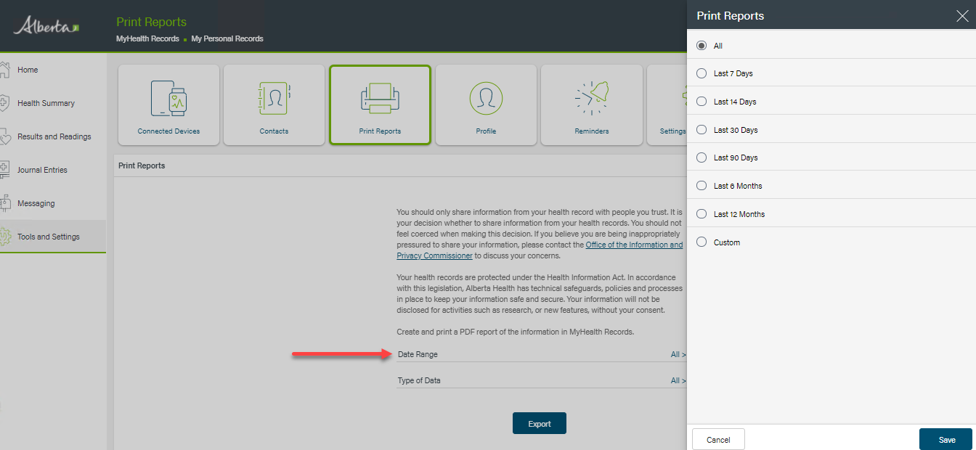
Task: Expand the Type of Data selector
Action: (x=541, y=380)
